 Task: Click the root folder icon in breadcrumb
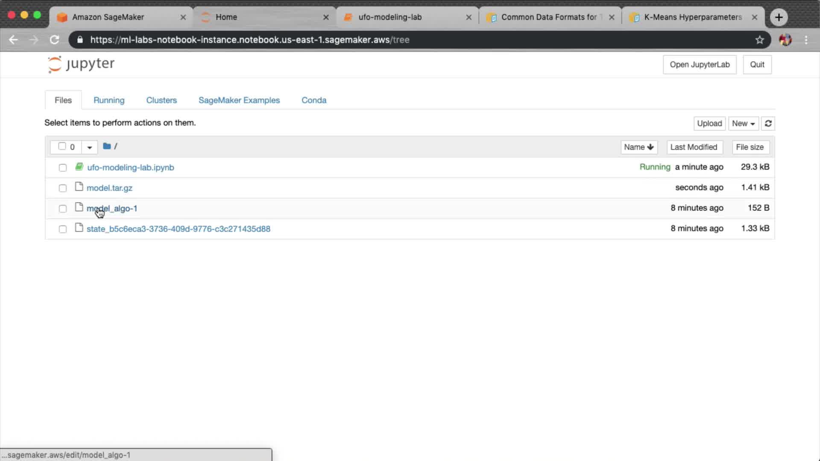click(107, 146)
